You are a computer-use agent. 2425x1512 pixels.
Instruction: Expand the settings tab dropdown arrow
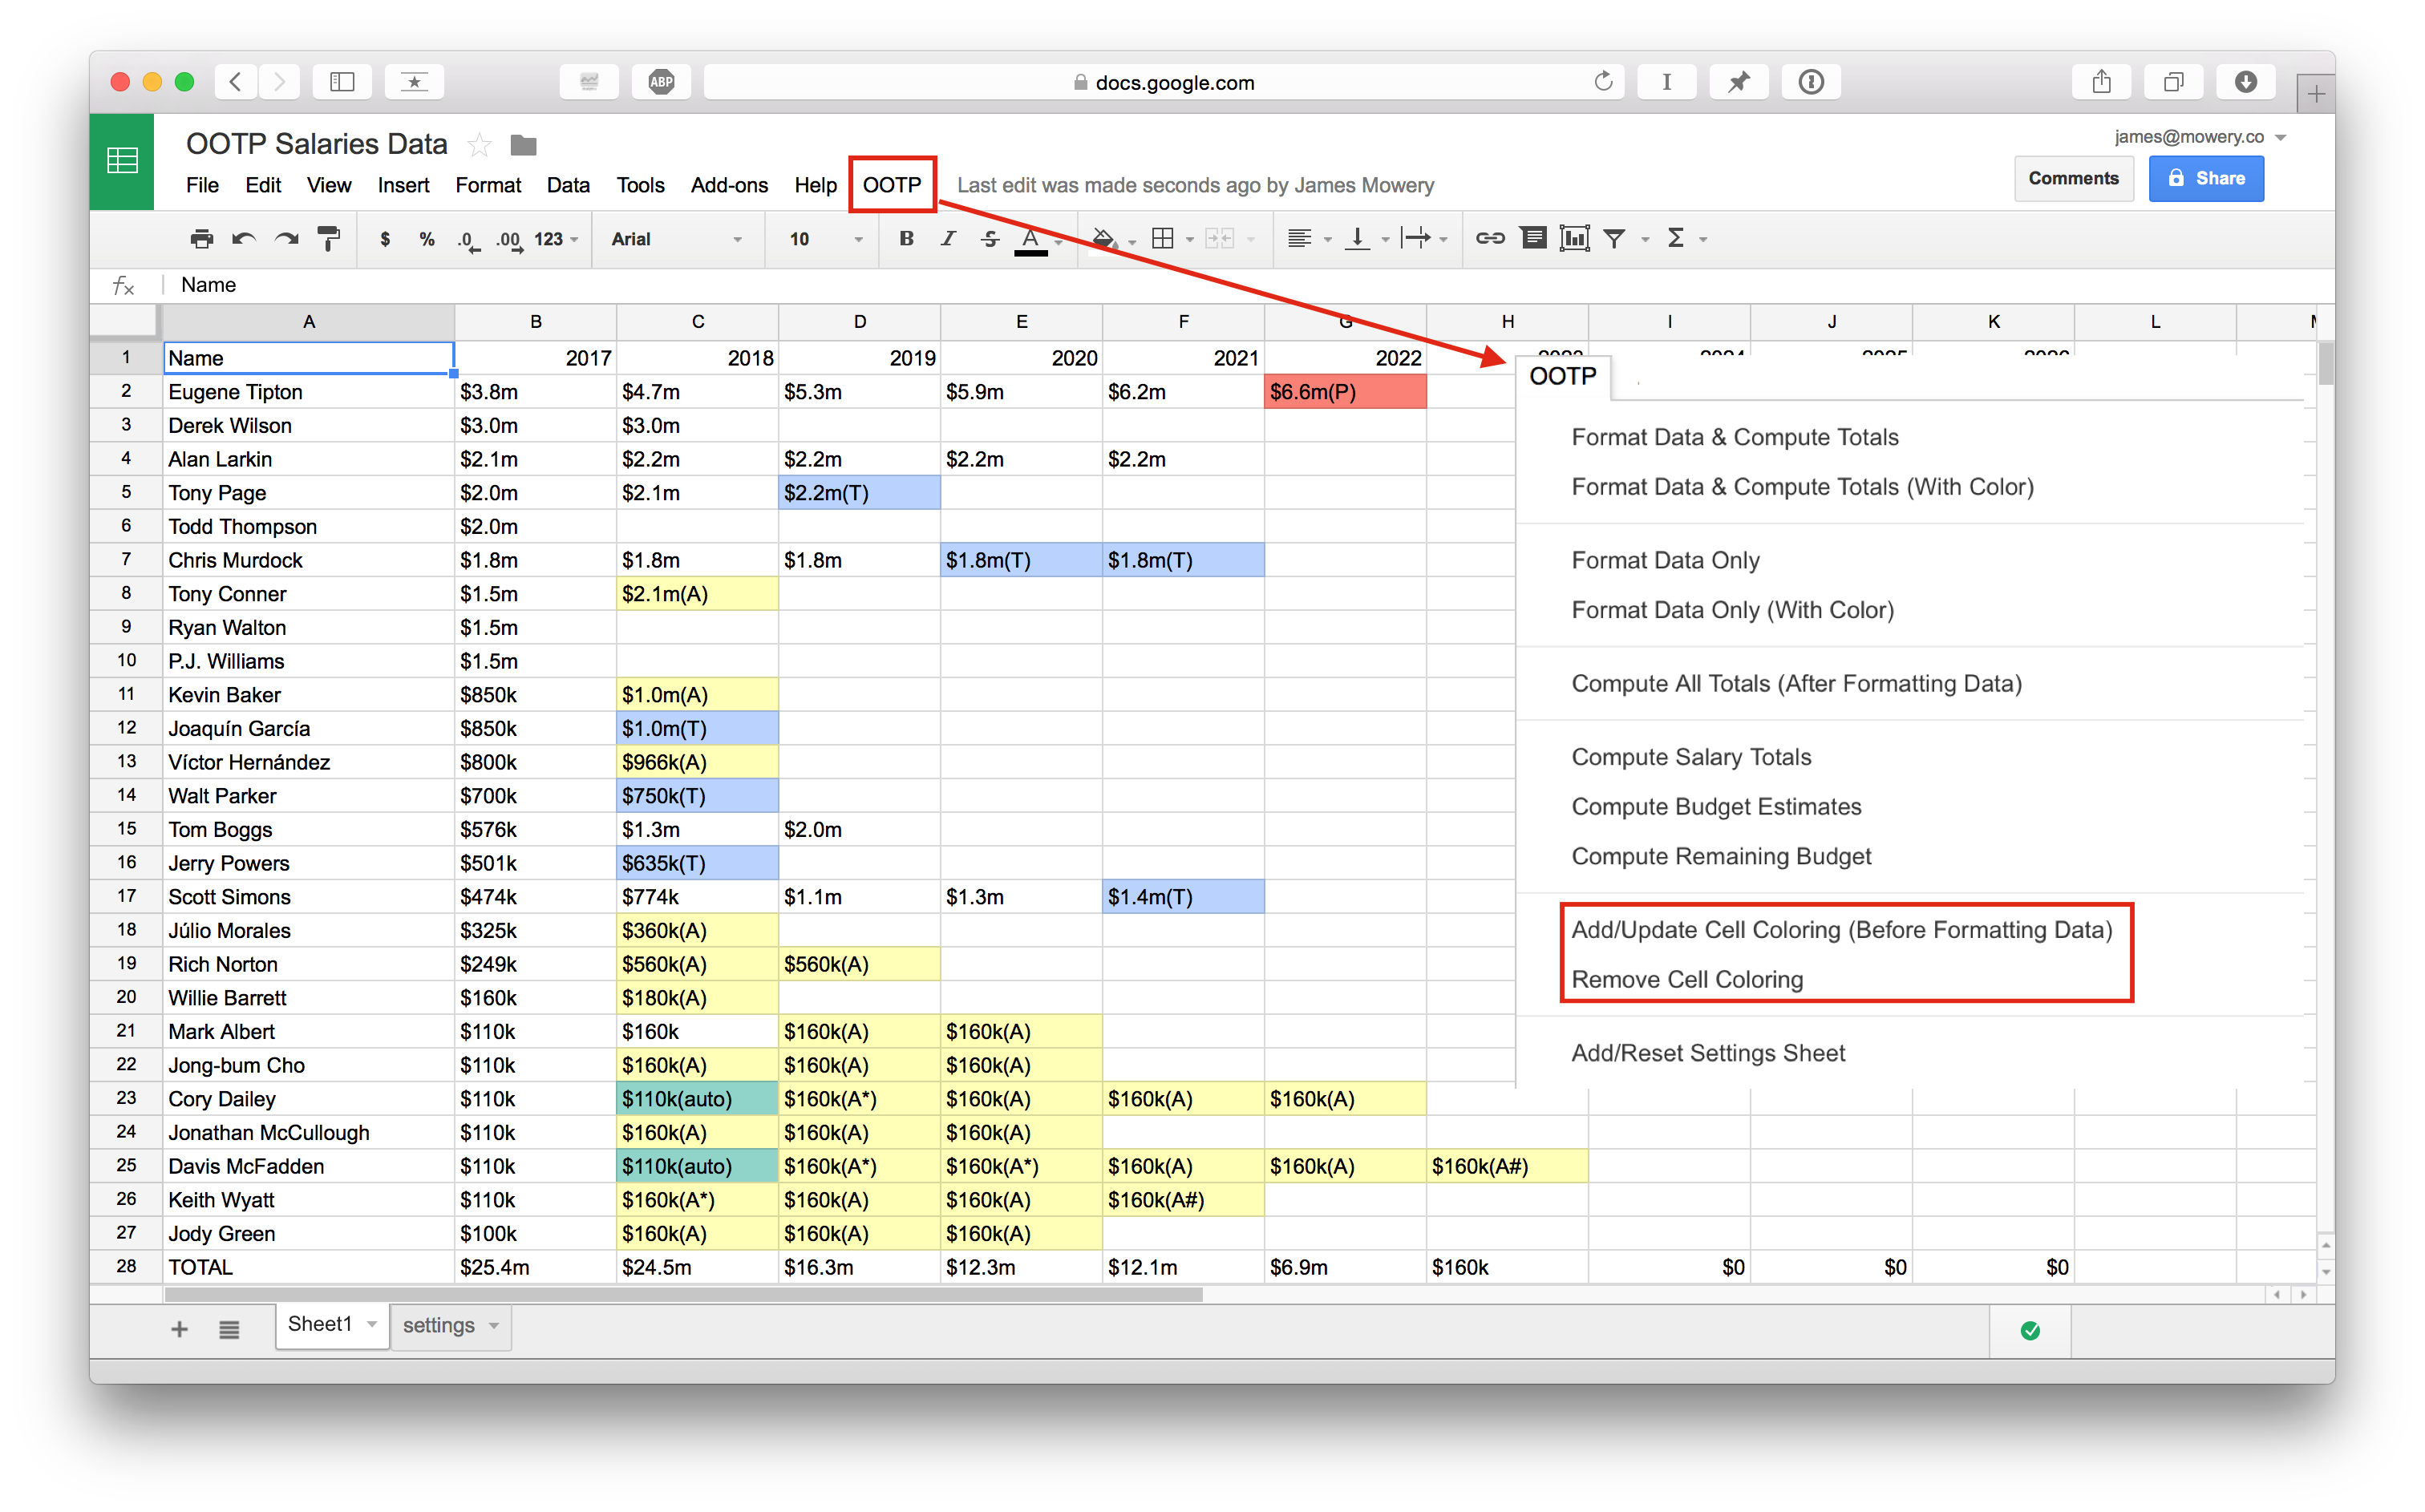coord(494,1326)
